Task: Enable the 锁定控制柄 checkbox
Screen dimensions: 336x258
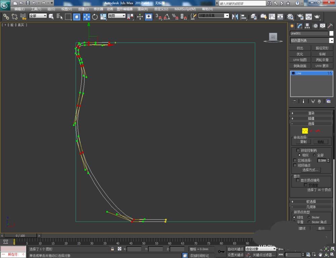Action: (x=298, y=150)
